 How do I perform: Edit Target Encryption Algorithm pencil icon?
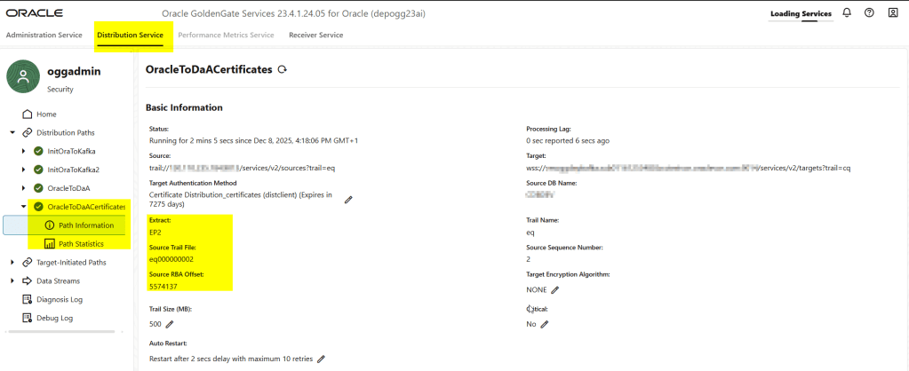tap(555, 289)
